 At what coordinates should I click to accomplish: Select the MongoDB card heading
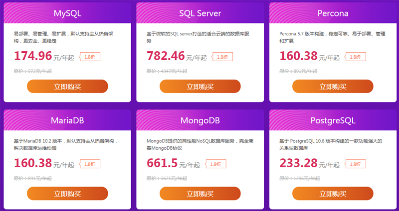pyautogui.click(x=200, y=120)
